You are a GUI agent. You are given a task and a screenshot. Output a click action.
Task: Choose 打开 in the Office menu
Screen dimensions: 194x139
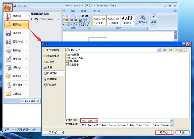coord(17,24)
